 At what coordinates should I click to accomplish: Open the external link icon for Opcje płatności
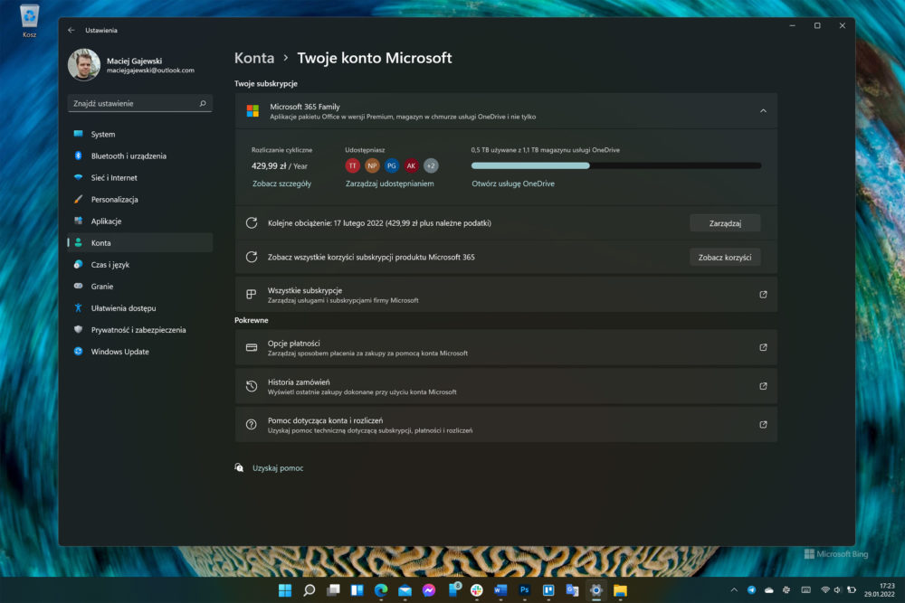tap(763, 348)
